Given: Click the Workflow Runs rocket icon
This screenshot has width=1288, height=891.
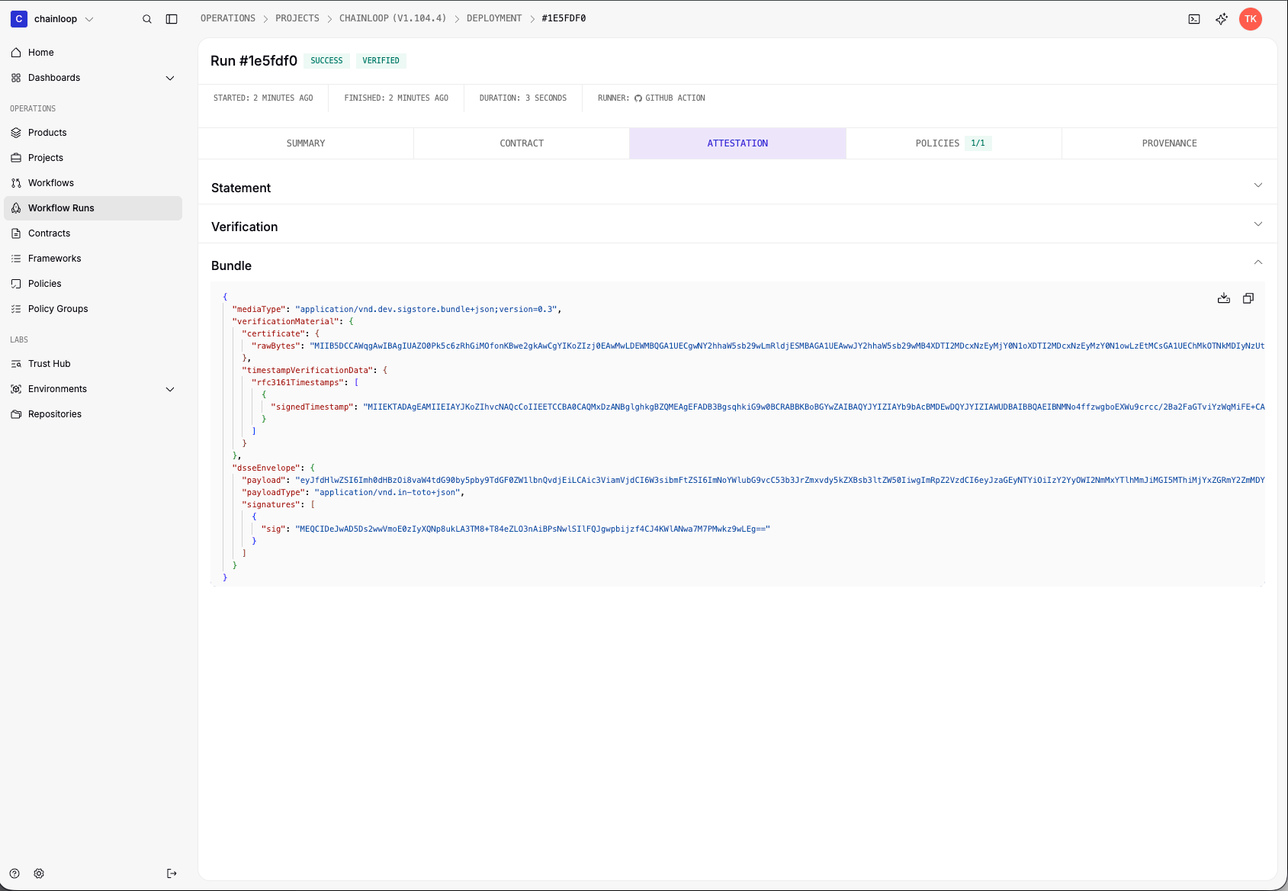Looking at the screenshot, I should [16, 208].
